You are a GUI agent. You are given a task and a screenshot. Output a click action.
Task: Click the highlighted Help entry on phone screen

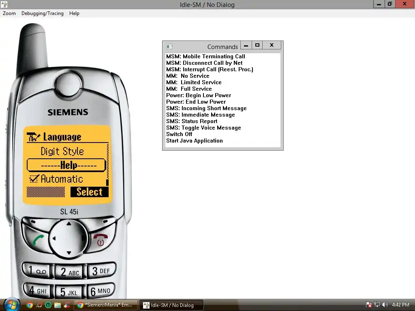(x=66, y=165)
